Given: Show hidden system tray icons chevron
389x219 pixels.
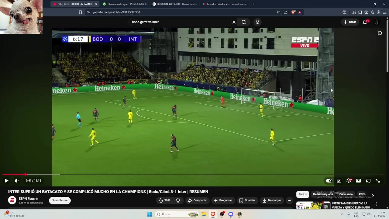Looking at the screenshot, I should point(342,214).
